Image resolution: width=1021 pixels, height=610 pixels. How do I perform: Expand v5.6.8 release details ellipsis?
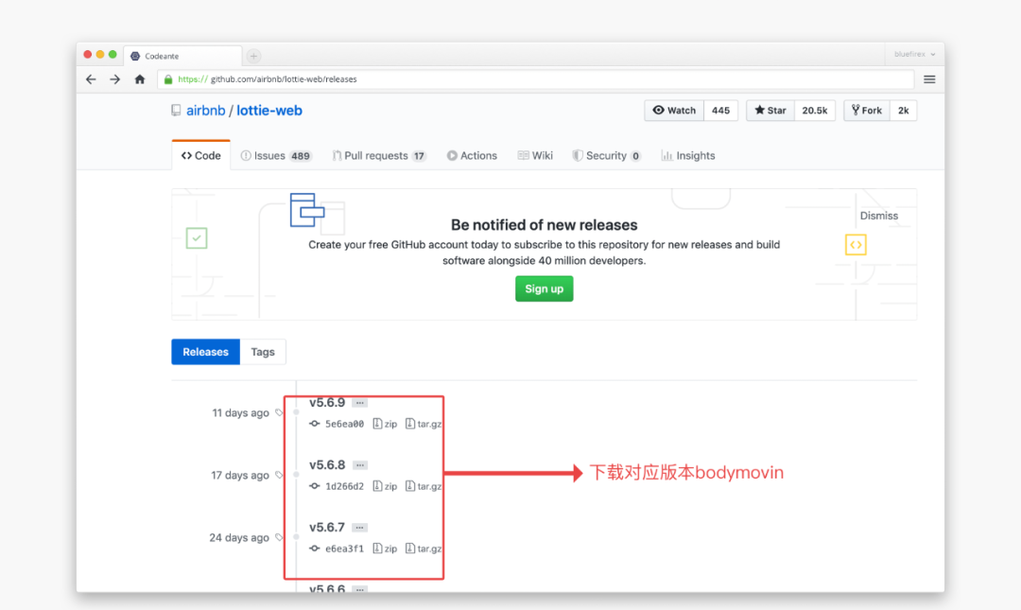[x=360, y=465]
